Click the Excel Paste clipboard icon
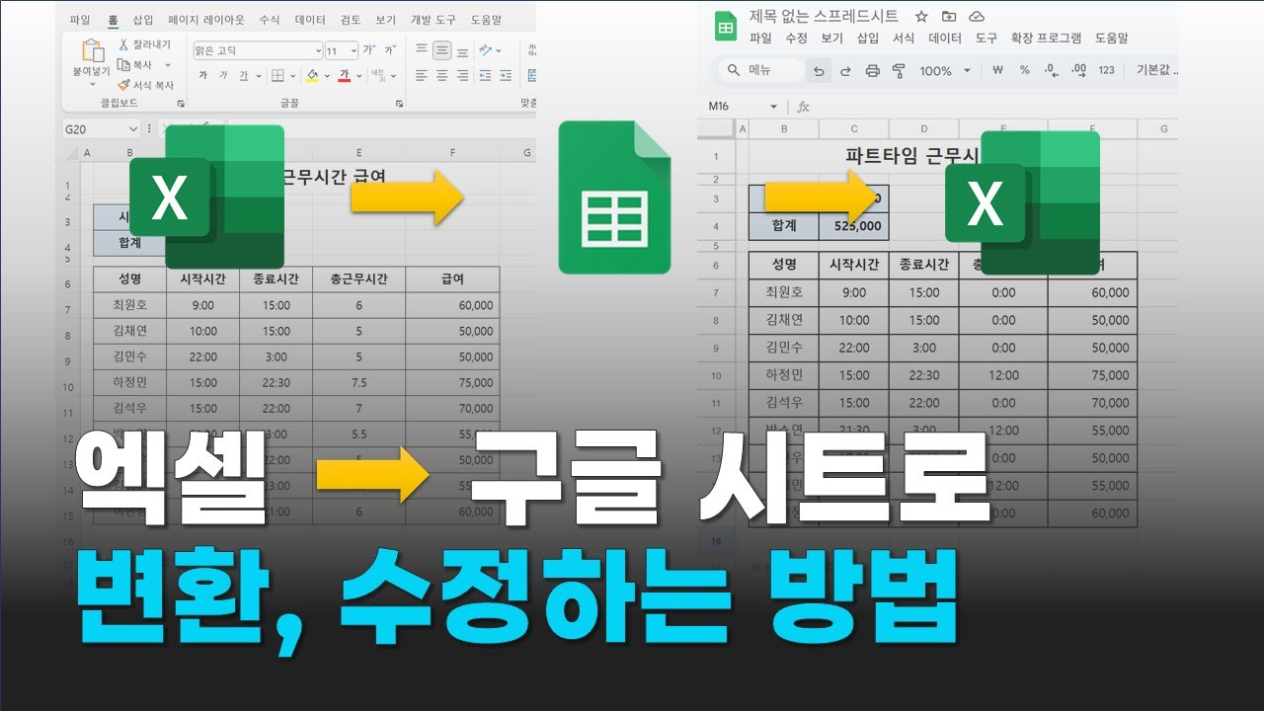 tap(93, 51)
